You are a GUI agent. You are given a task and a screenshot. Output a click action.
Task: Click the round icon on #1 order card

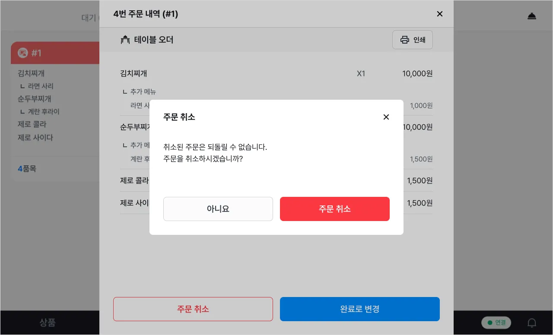22,53
